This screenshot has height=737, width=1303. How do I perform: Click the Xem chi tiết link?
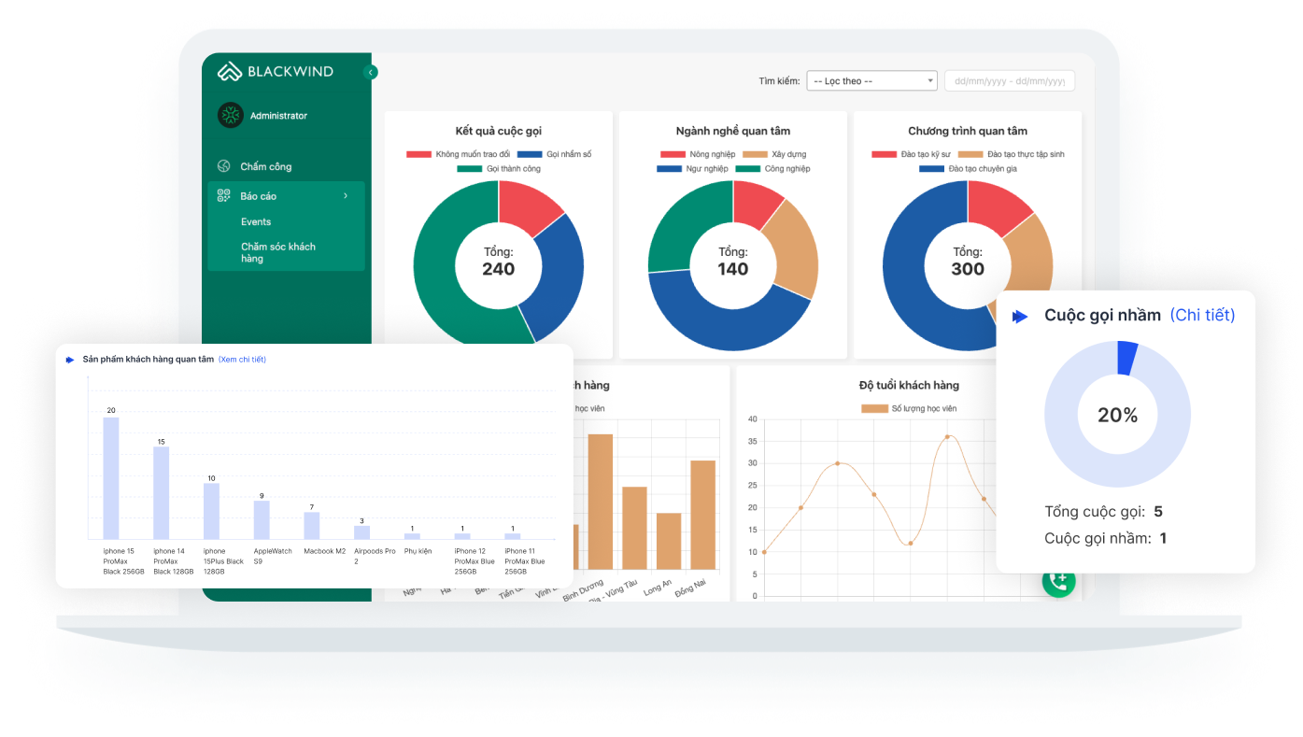[x=242, y=360]
